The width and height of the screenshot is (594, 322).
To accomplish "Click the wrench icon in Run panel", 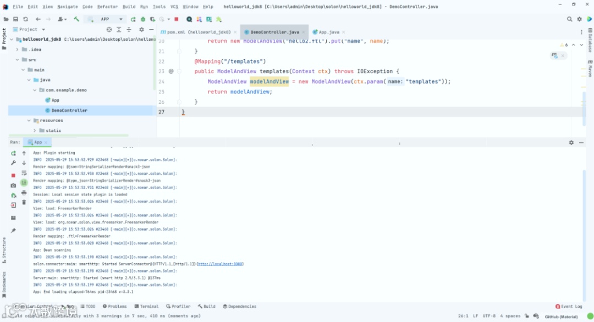I will click(x=13, y=163).
